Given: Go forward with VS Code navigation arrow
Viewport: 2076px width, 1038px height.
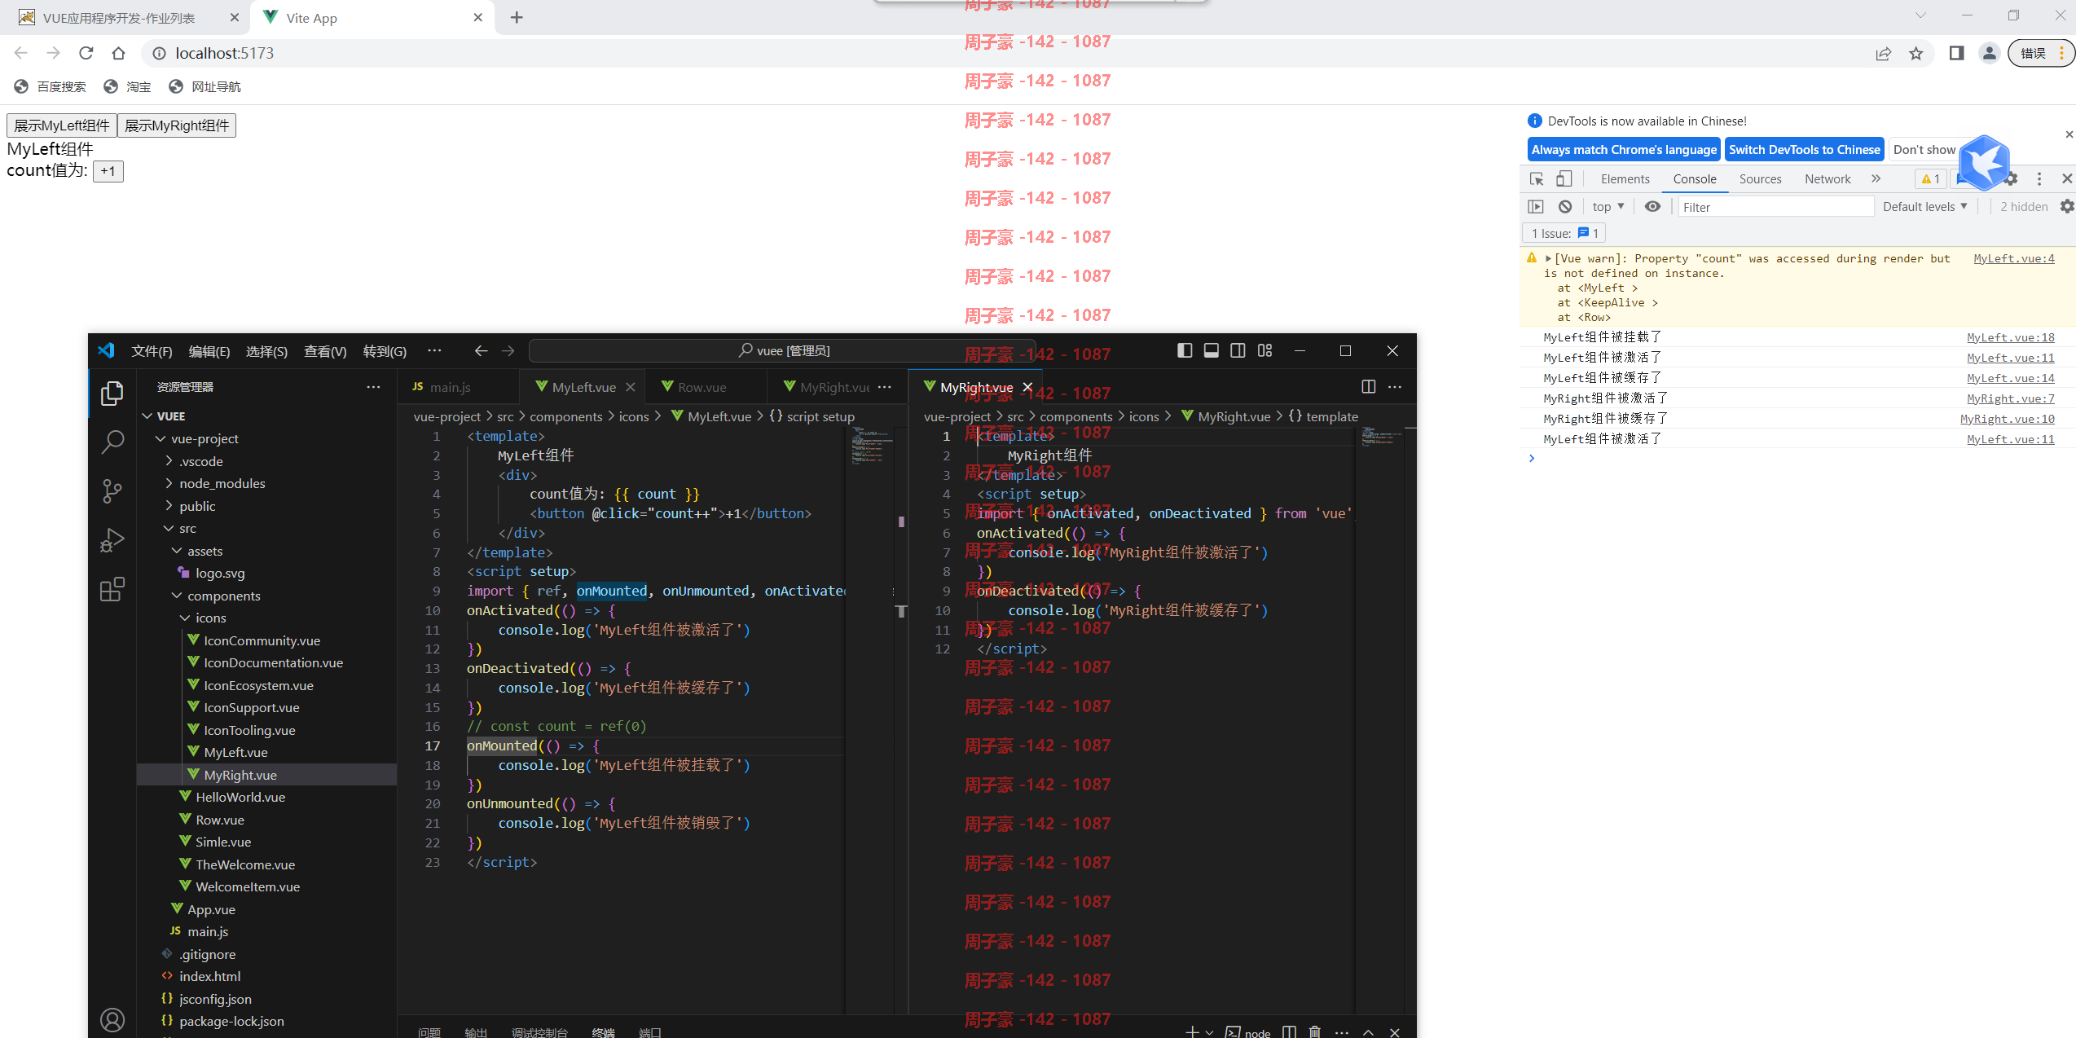Looking at the screenshot, I should (508, 350).
